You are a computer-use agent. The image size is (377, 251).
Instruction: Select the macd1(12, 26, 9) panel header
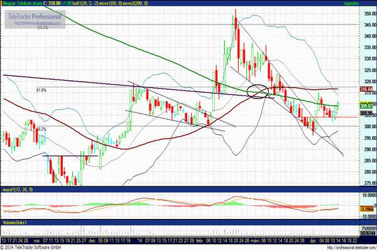(x=18, y=190)
